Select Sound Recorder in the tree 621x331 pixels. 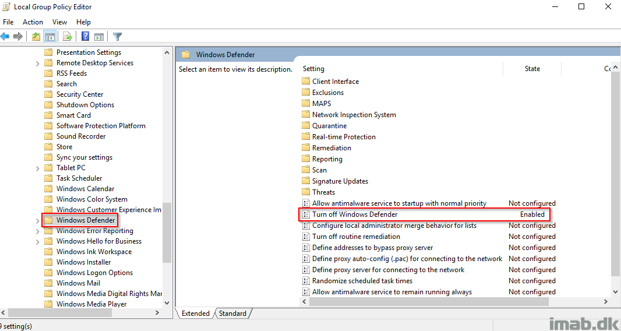point(81,136)
